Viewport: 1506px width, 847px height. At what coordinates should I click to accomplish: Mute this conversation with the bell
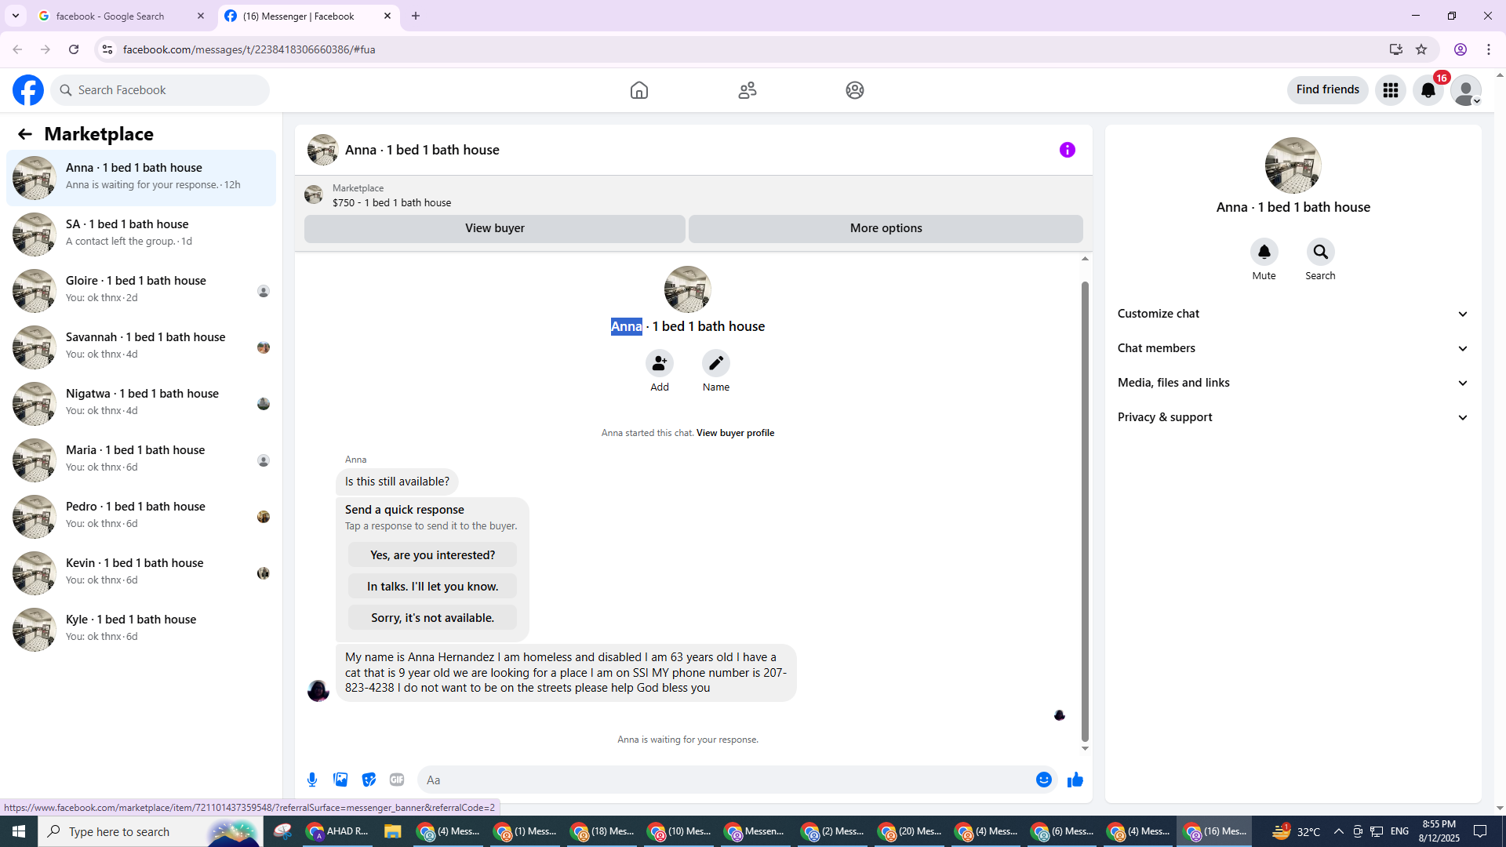coord(1264,252)
